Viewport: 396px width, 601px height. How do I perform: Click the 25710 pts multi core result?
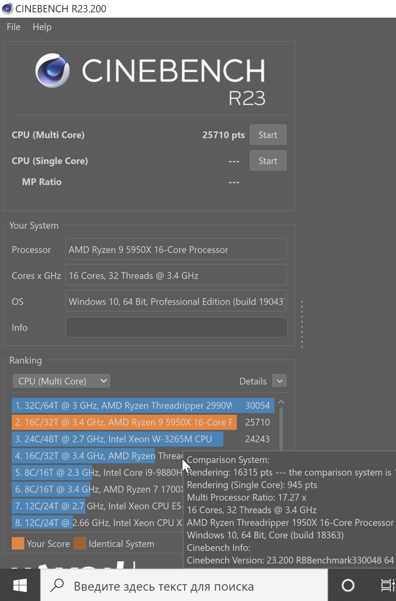click(x=223, y=135)
